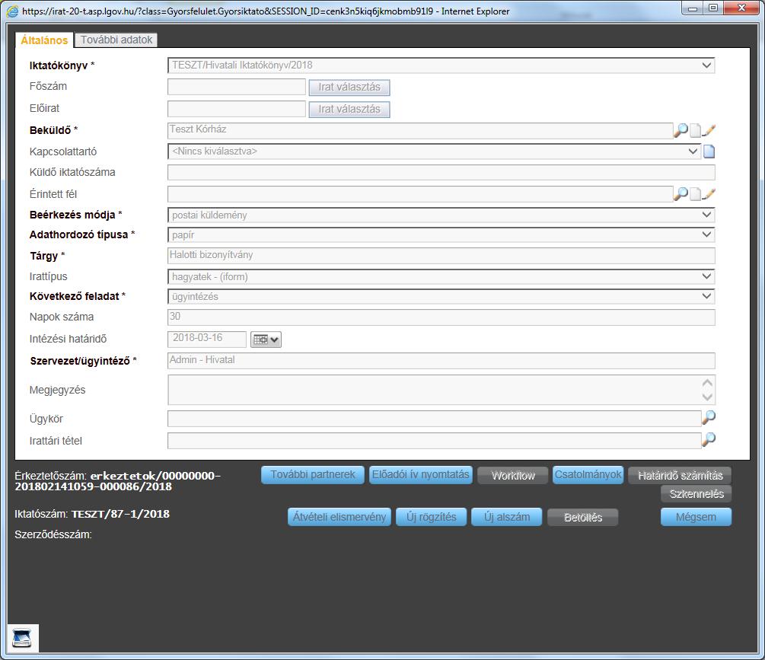This screenshot has height=660, width=765.
Task: Minimize the Internet Explorer window
Action: tap(693, 8)
